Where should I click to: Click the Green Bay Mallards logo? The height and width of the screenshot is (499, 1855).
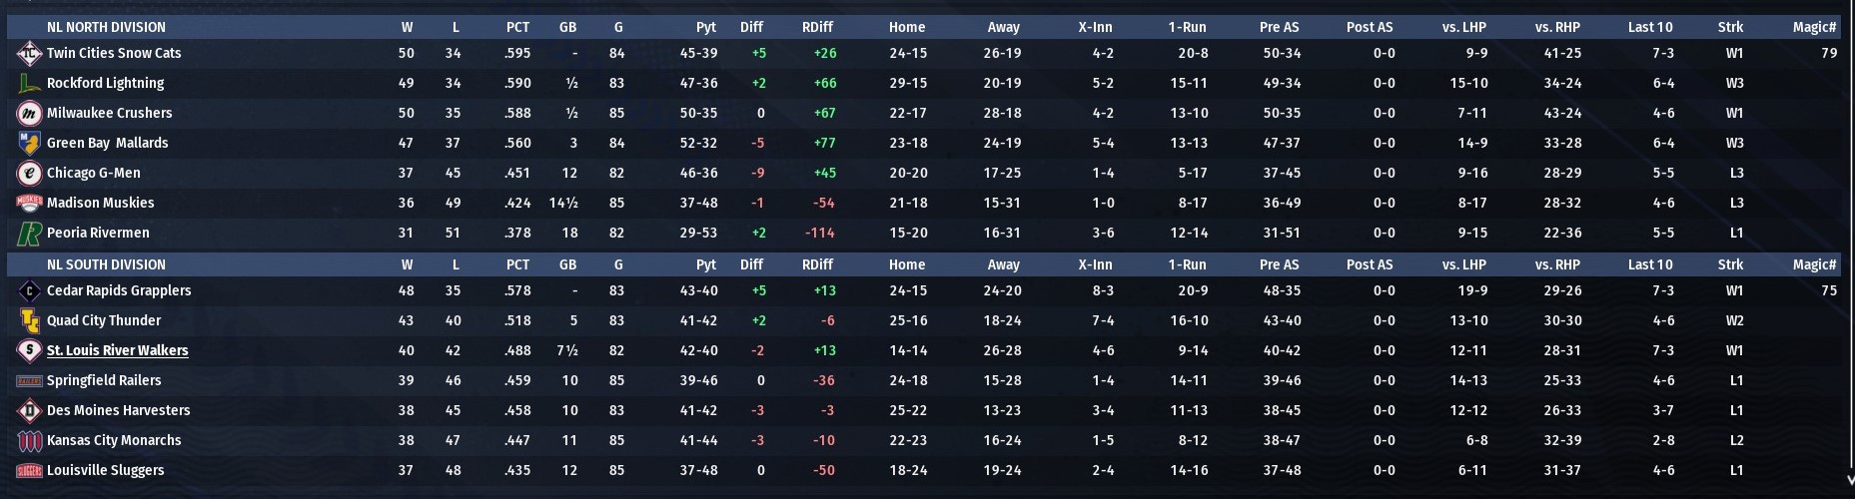pos(29,143)
